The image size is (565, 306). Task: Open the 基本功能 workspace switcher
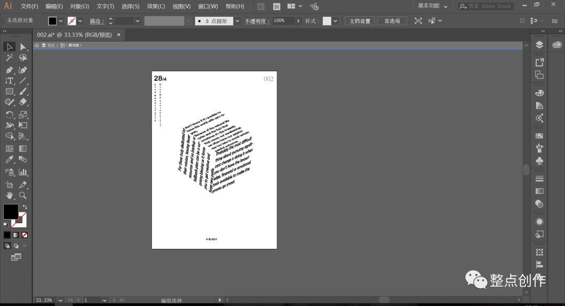pos(433,6)
